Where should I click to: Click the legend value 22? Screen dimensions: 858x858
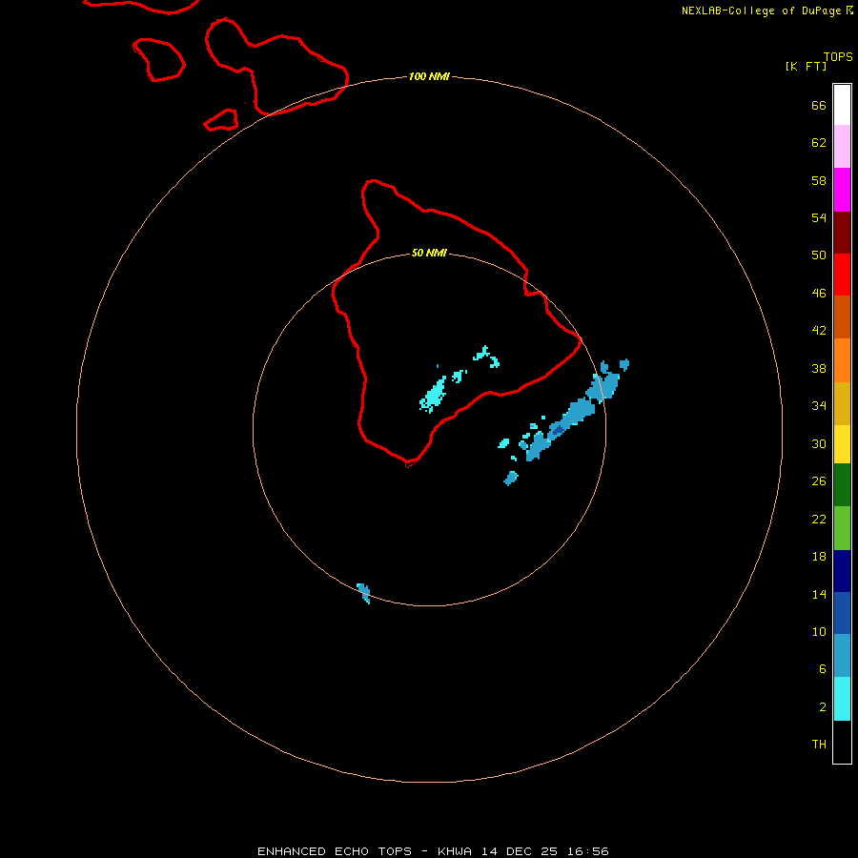coord(819,520)
